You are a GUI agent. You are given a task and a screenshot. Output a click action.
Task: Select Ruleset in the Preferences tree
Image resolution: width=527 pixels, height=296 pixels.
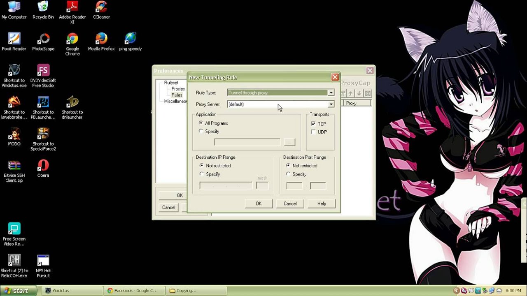171,83
